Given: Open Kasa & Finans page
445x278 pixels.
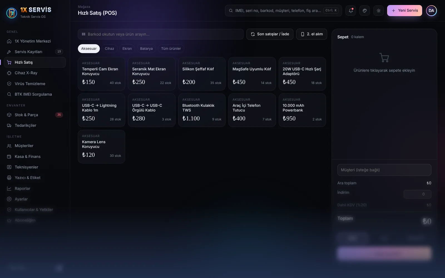Looking at the screenshot, I should coord(35,157).
